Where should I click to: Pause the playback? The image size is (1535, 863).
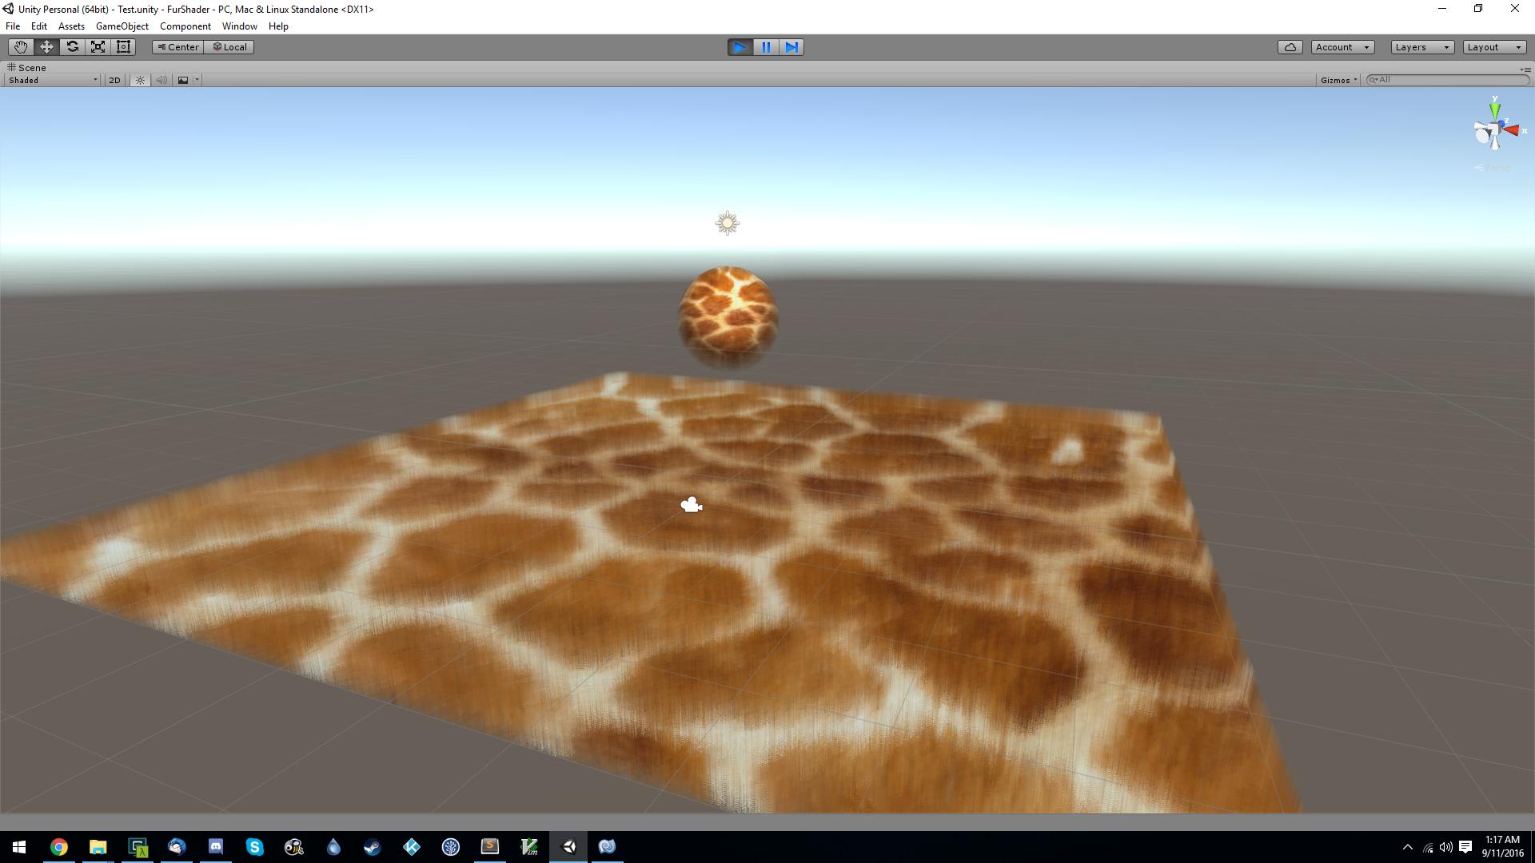(x=766, y=47)
